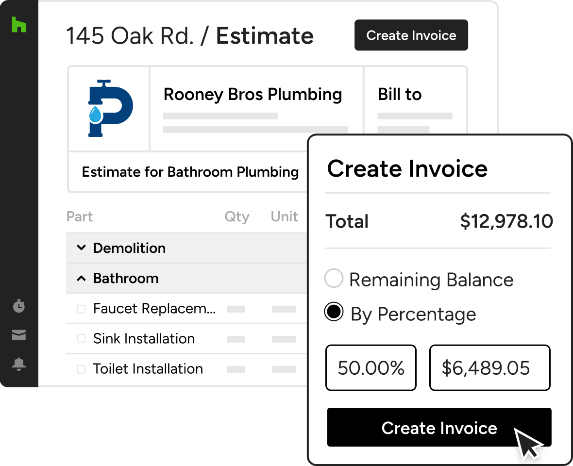
Task: Expand the Demolition section chevron
Action: (x=81, y=248)
